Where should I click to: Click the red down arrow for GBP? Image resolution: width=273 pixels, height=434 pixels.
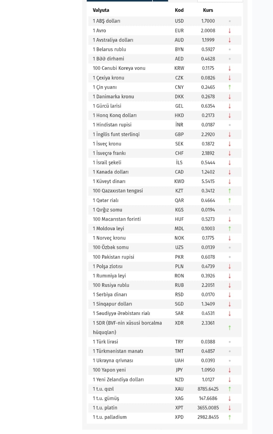pyautogui.click(x=230, y=134)
